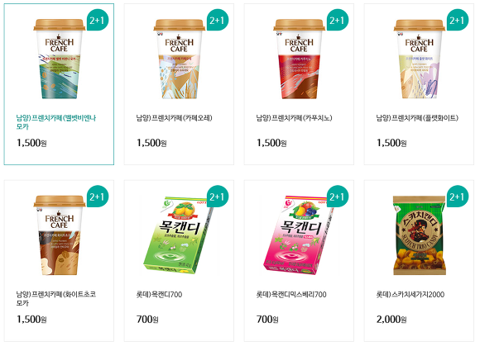This screenshot has height=346, width=480.
Task: Open product name 롯데)스카치세가지2000
Action: coord(410,295)
